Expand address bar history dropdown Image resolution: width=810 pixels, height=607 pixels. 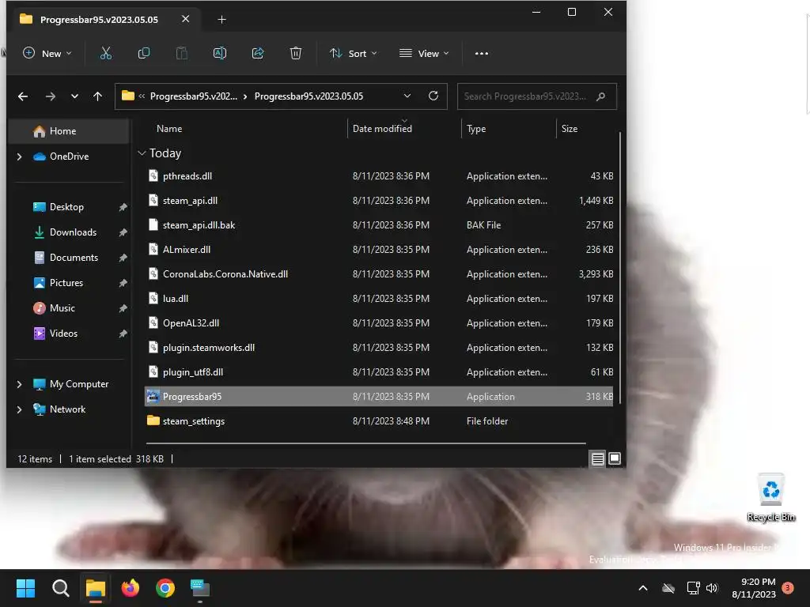point(407,96)
